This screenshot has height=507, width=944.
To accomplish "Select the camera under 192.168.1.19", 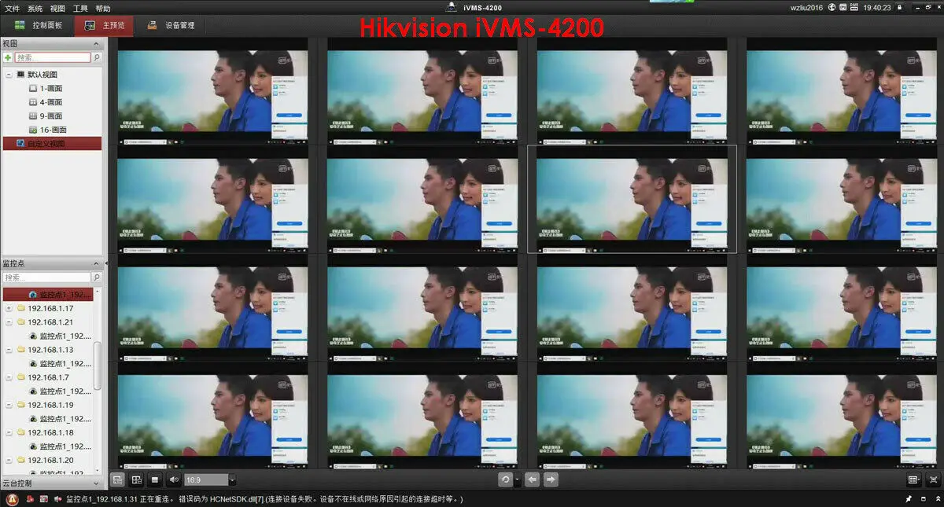I will [60, 418].
